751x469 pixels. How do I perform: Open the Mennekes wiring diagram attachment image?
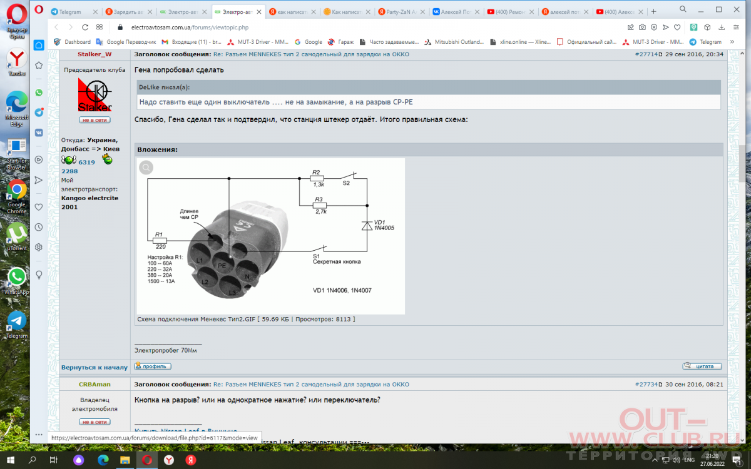[271, 236]
